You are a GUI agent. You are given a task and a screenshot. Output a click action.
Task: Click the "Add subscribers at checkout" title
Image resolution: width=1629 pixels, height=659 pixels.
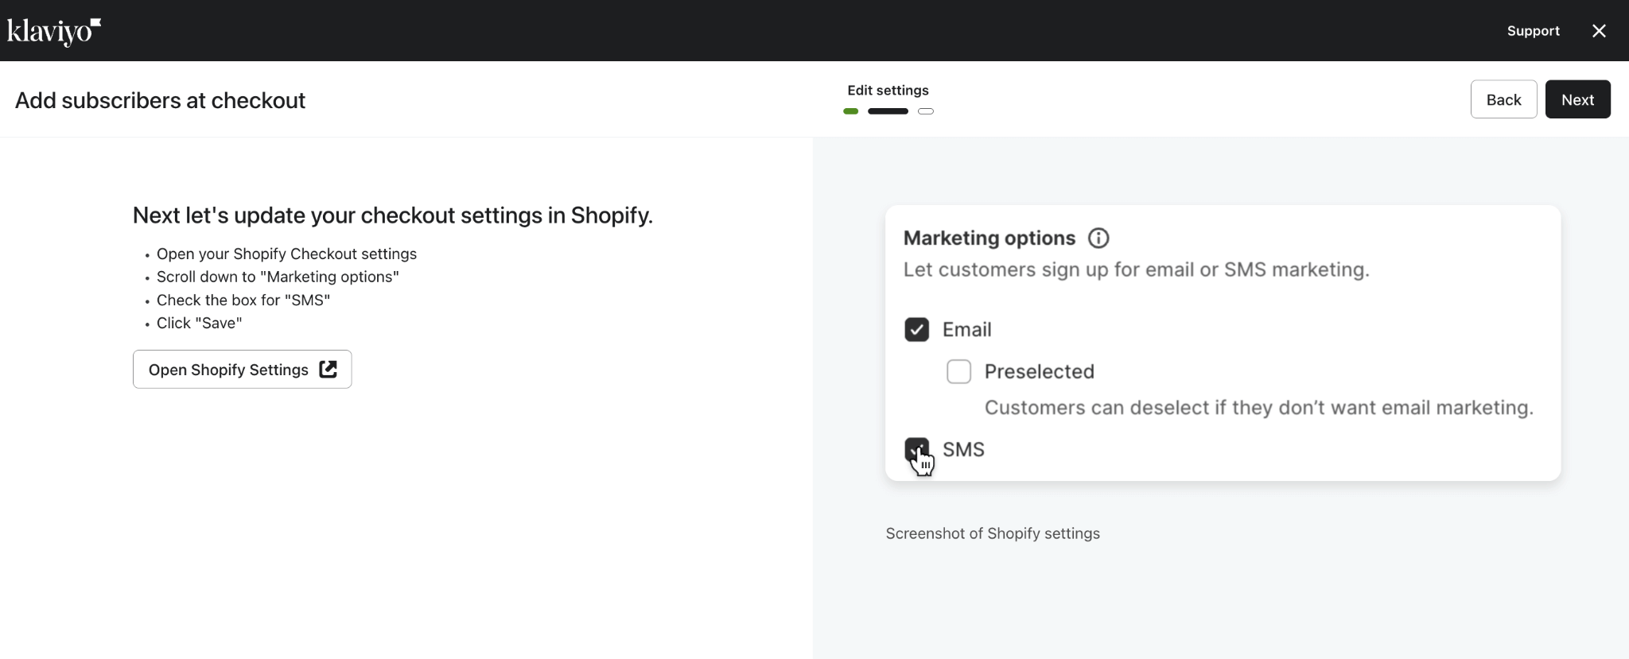160,101
